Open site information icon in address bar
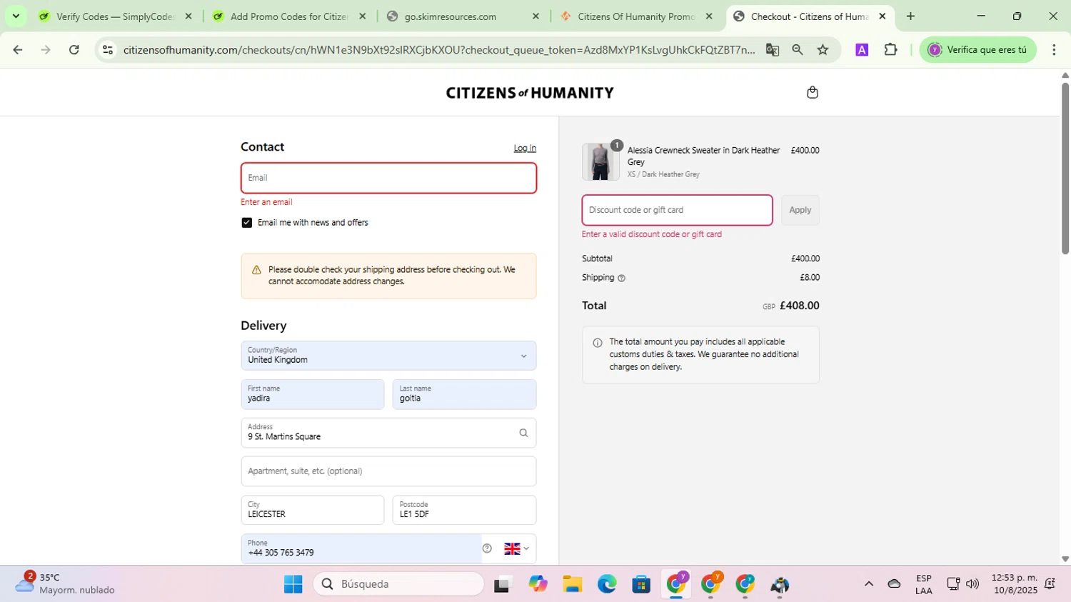Viewport: 1071px width, 602px height. coord(108,50)
